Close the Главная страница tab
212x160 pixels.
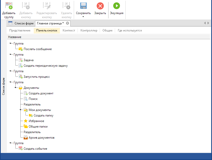(67, 23)
